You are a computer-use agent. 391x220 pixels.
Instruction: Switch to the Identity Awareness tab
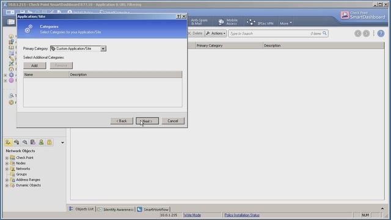click(x=115, y=209)
